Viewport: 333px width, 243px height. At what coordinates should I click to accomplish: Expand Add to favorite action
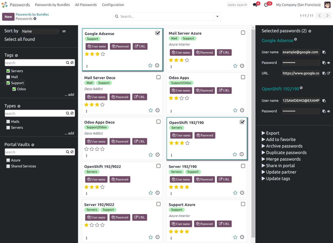(x=279, y=139)
